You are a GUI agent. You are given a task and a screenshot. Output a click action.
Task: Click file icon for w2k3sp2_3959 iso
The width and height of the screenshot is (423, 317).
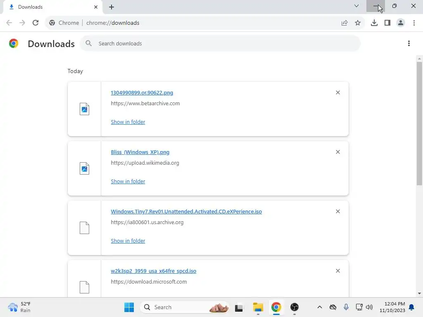pyautogui.click(x=84, y=287)
